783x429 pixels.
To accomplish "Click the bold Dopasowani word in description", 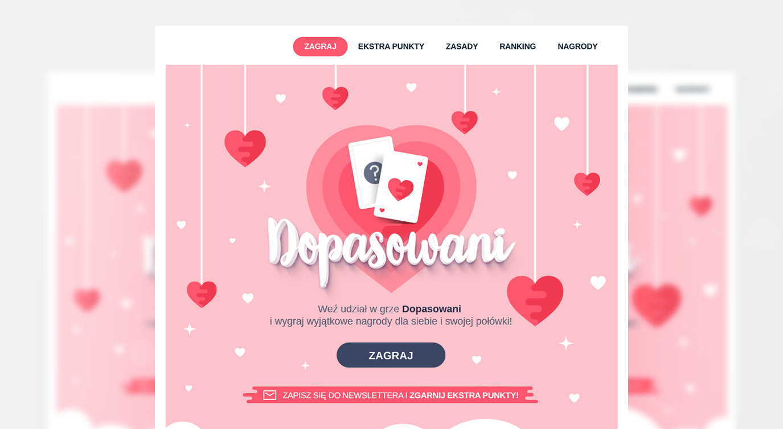I will tap(432, 309).
